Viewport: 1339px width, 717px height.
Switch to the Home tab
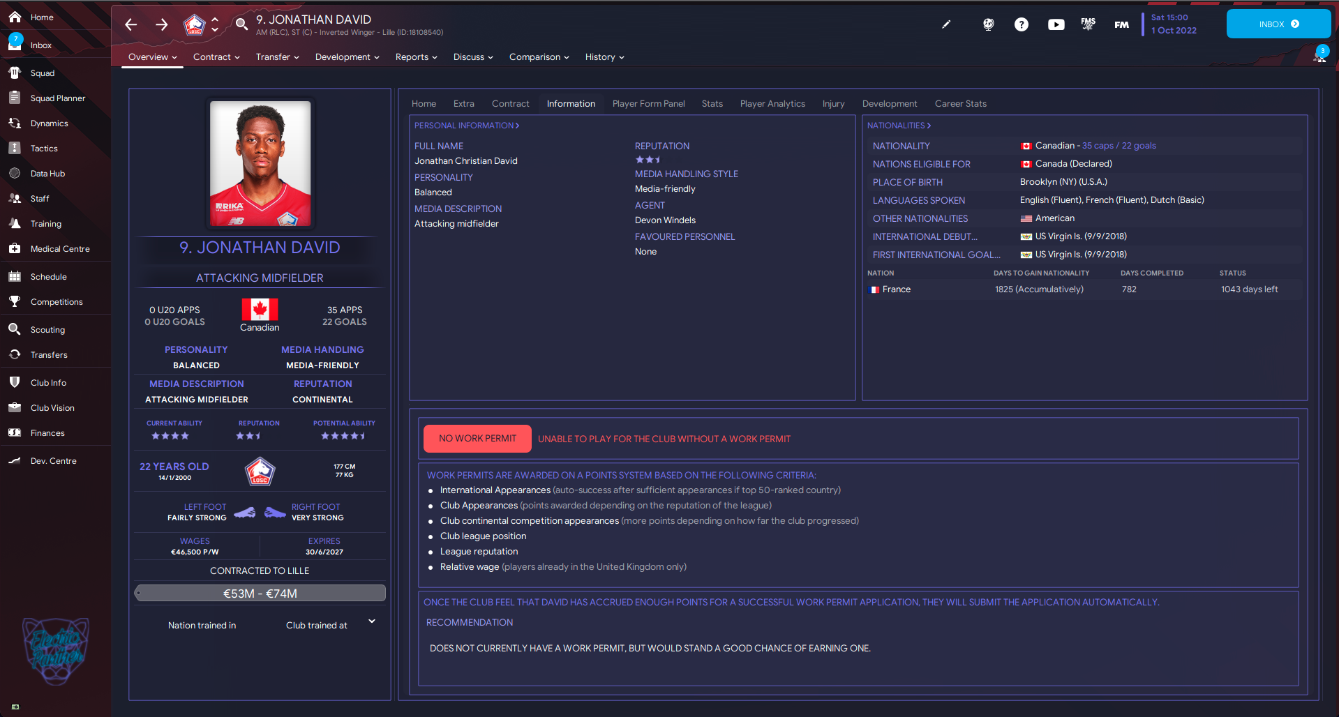pyautogui.click(x=424, y=103)
